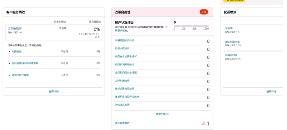Open 上架政策违规 row
Image resolution: width=287 pixels, height=130 pixels.
pos(122,80)
